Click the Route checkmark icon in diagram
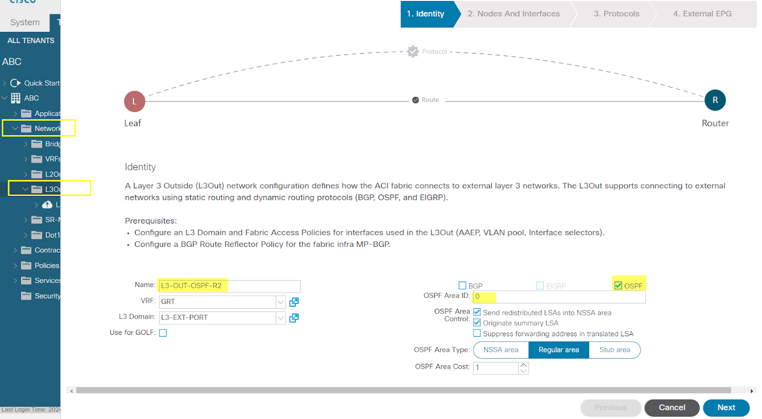 coord(415,100)
